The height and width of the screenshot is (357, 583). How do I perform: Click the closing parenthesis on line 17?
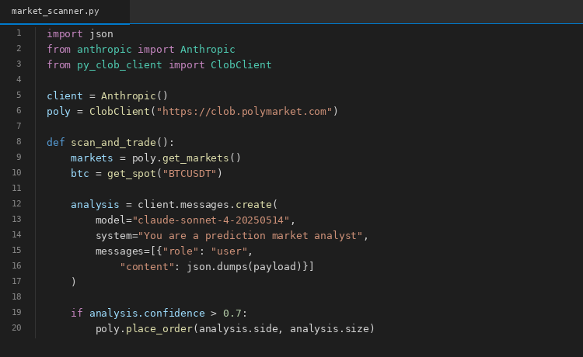(73, 282)
